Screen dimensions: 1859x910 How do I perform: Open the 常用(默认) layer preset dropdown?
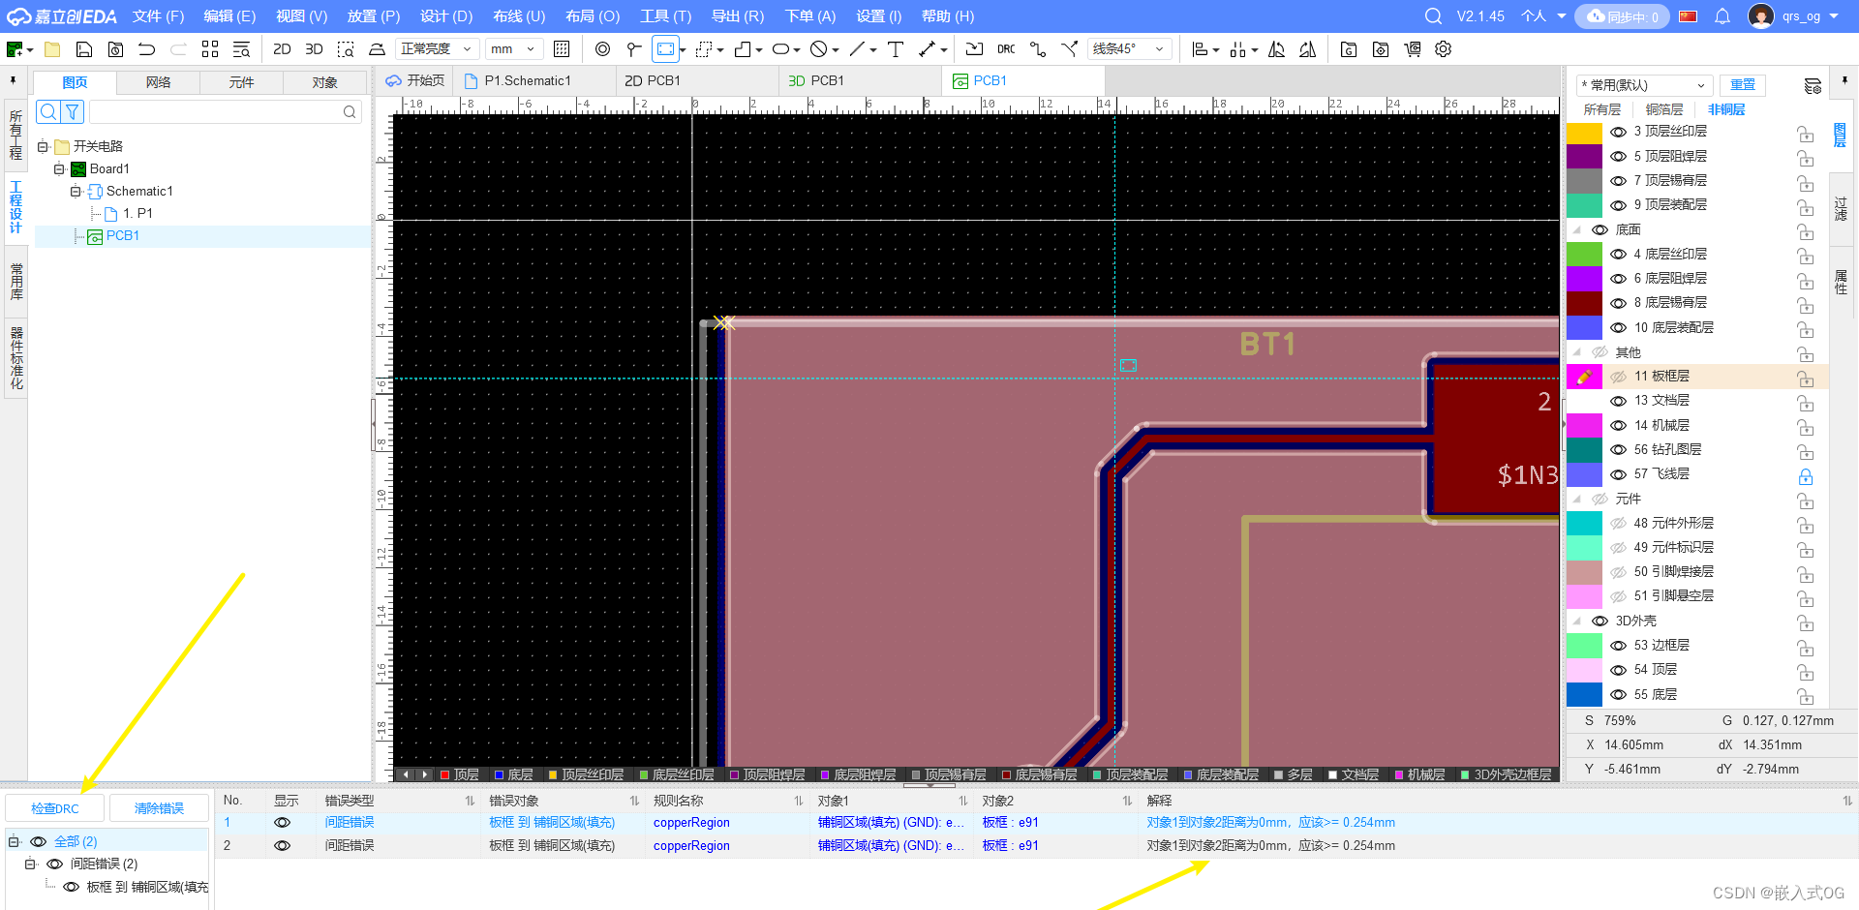coord(1644,85)
